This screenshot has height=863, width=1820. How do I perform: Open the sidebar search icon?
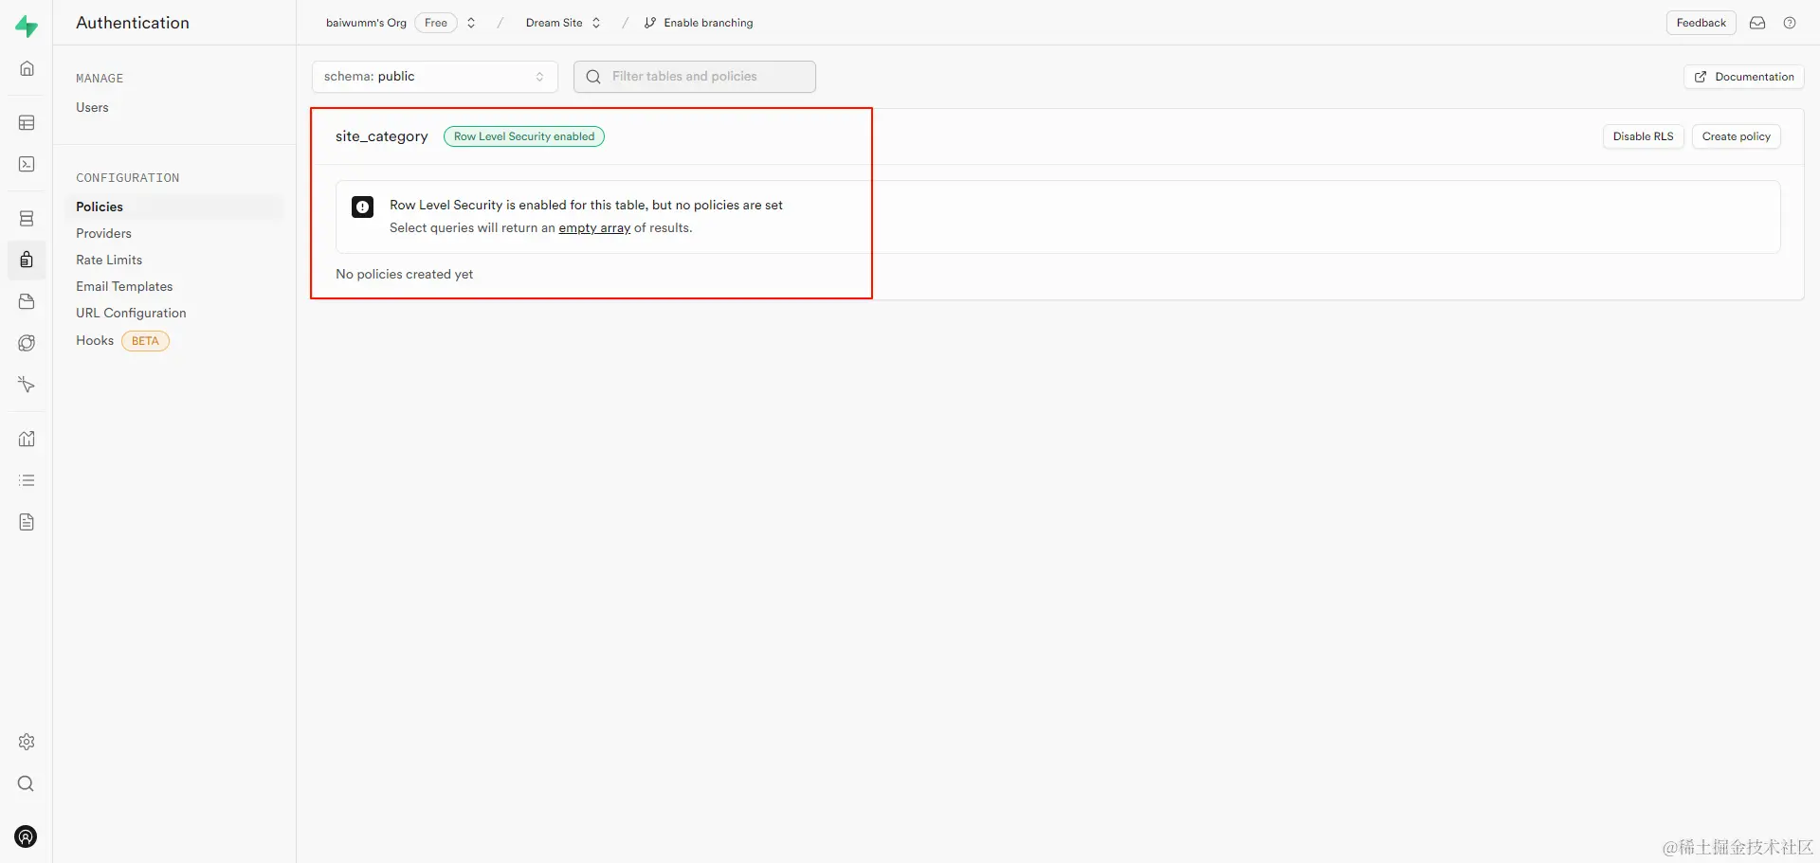[x=27, y=783]
